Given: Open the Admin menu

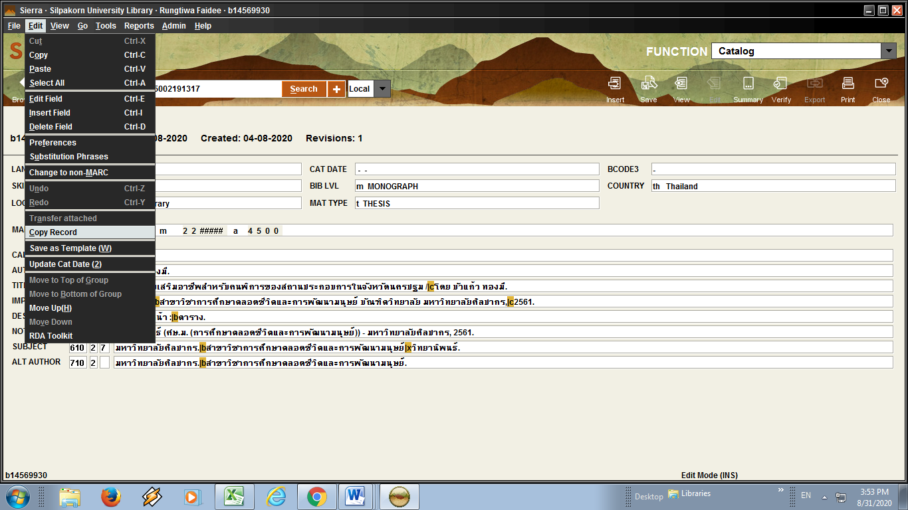Looking at the screenshot, I should pos(174,26).
